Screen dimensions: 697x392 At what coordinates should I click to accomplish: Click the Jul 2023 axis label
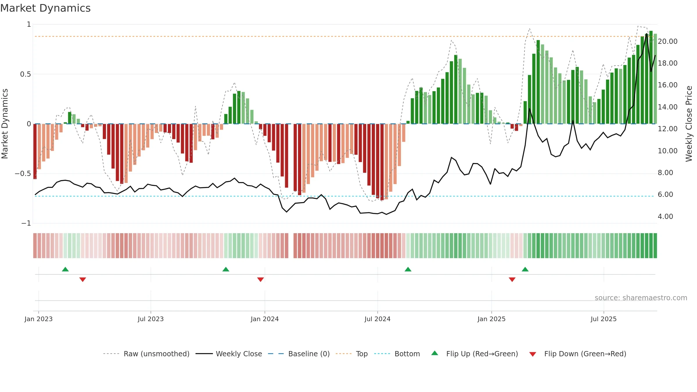pyautogui.click(x=151, y=319)
